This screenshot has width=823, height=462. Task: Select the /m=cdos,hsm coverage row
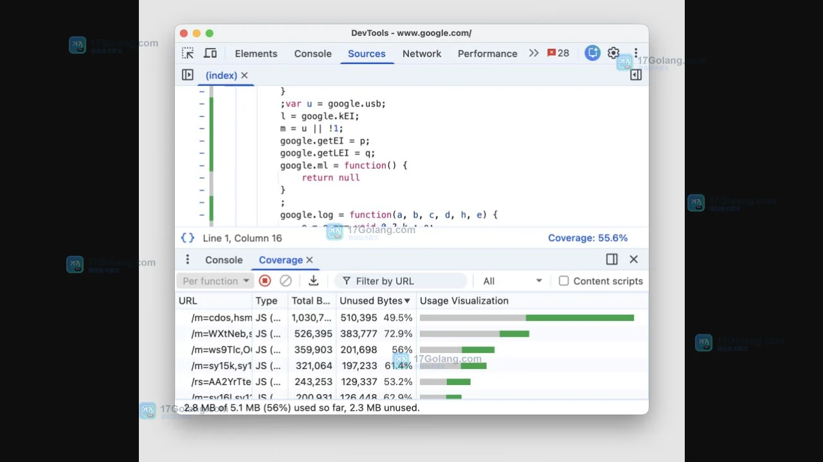tap(411, 318)
